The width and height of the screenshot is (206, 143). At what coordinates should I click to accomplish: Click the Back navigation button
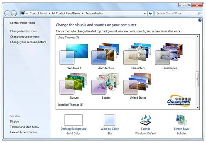pyautogui.click(x=7, y=13)
